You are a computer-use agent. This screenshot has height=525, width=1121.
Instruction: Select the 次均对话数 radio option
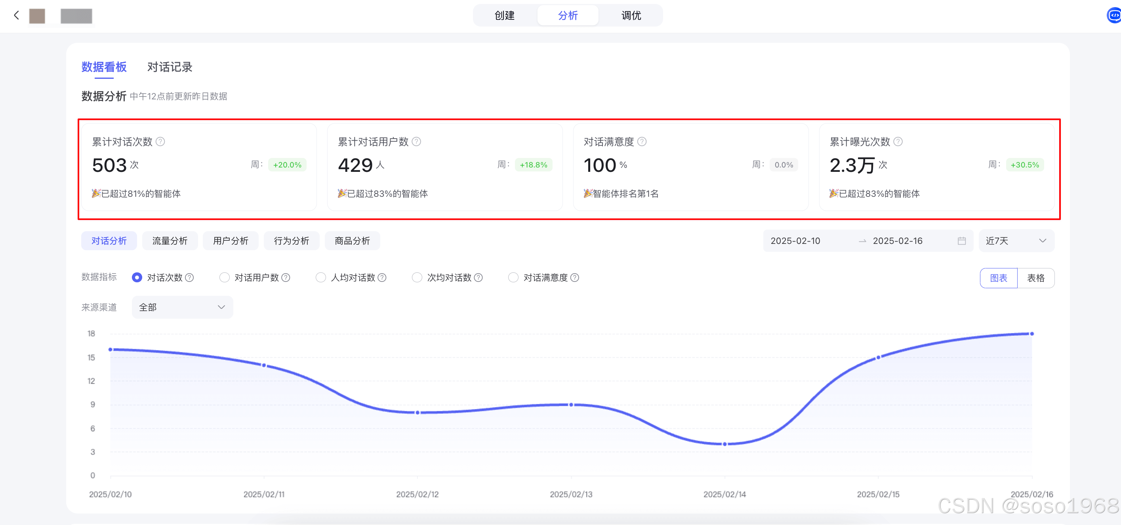(x=416, y=278)
